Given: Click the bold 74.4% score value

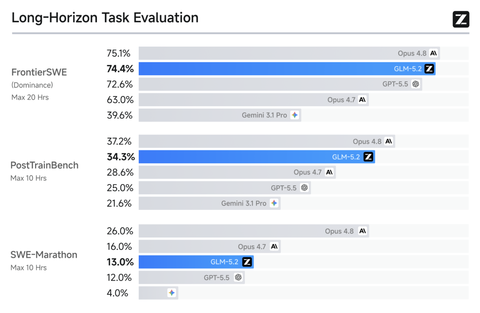Looking at the screenshot, I should (120, 69).
